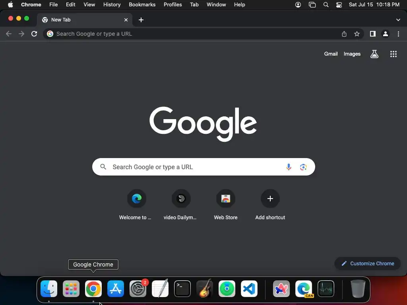Click the Google logo doodle
407x305 pixels.
[x=203, y=124]
